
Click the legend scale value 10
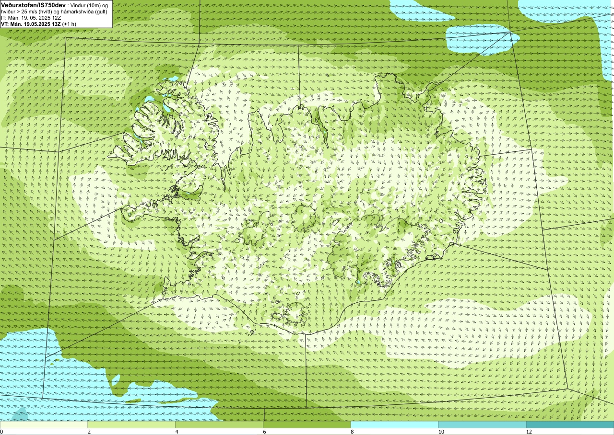(x=441, y=432)
